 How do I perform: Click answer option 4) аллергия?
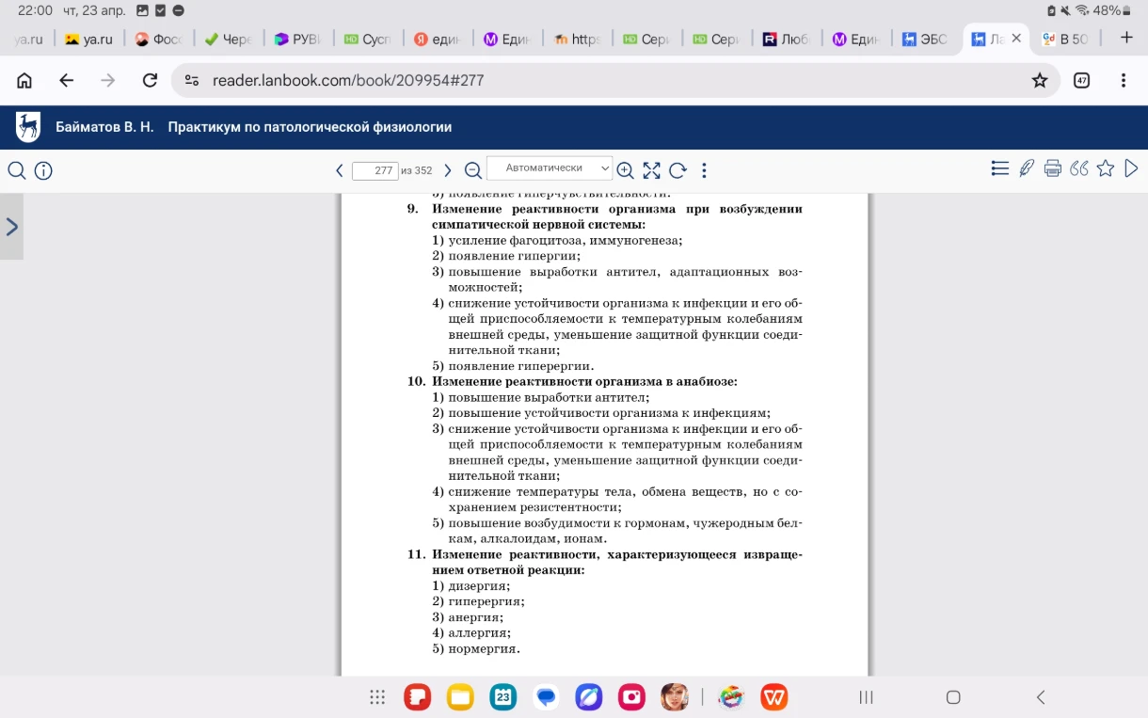[471, 632]
